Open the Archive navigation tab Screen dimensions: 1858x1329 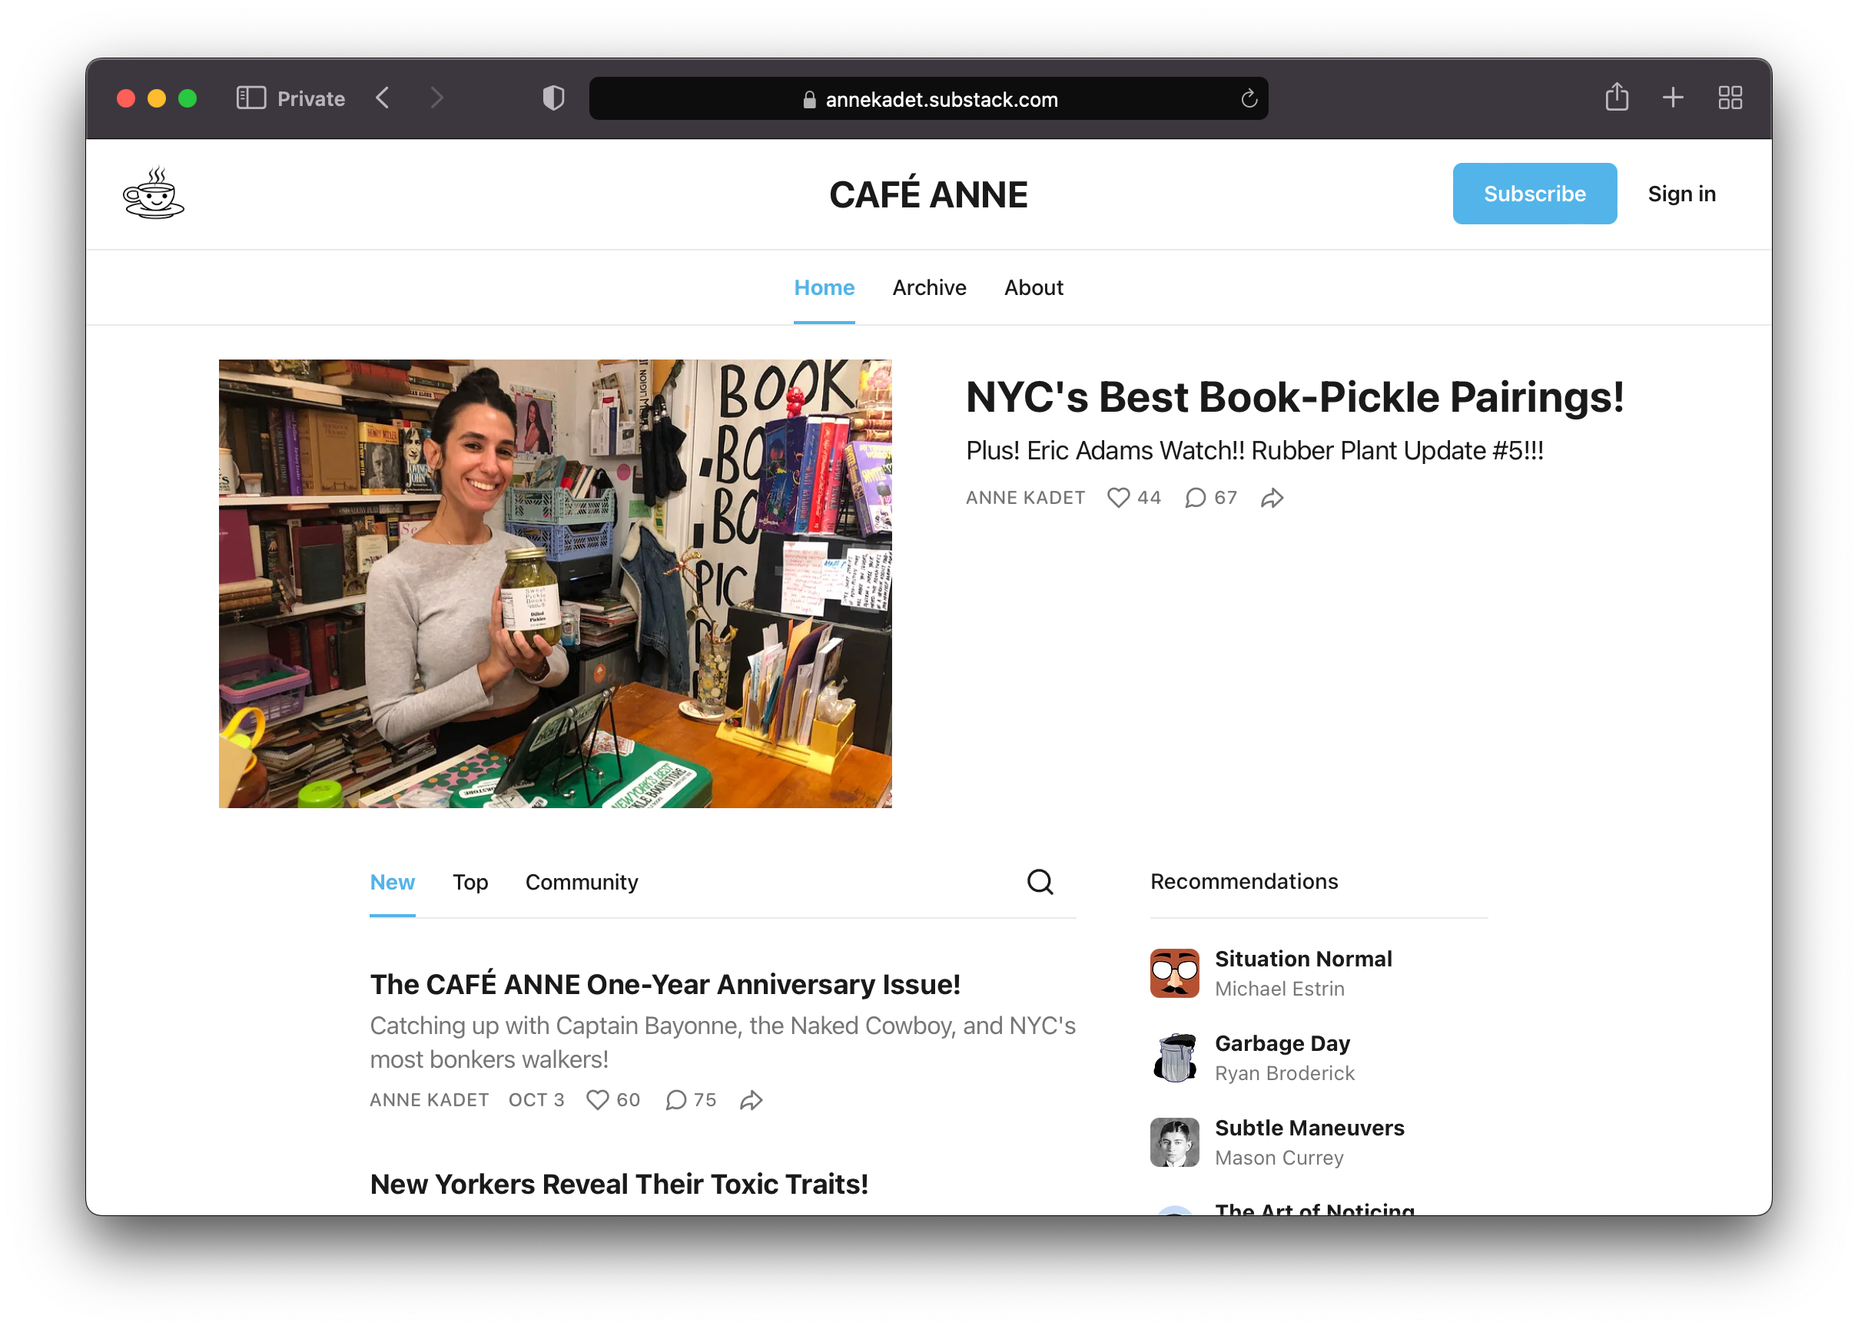click(x=929, y=287)
